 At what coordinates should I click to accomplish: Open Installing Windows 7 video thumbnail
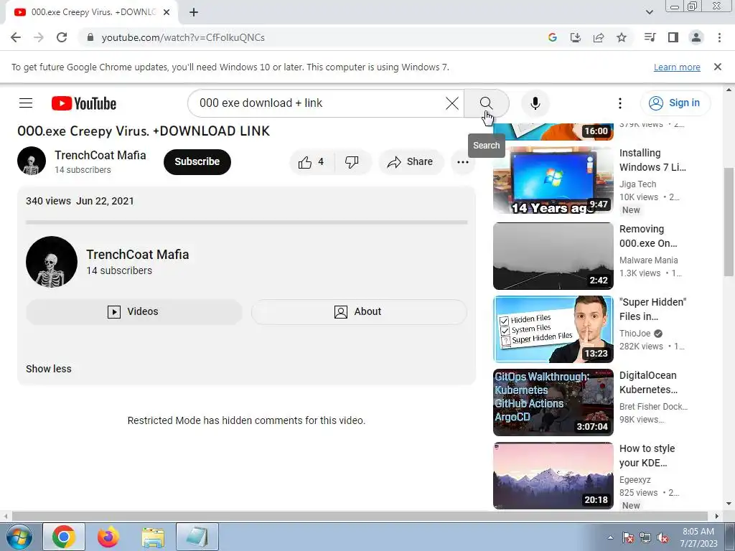coord(553,180)
